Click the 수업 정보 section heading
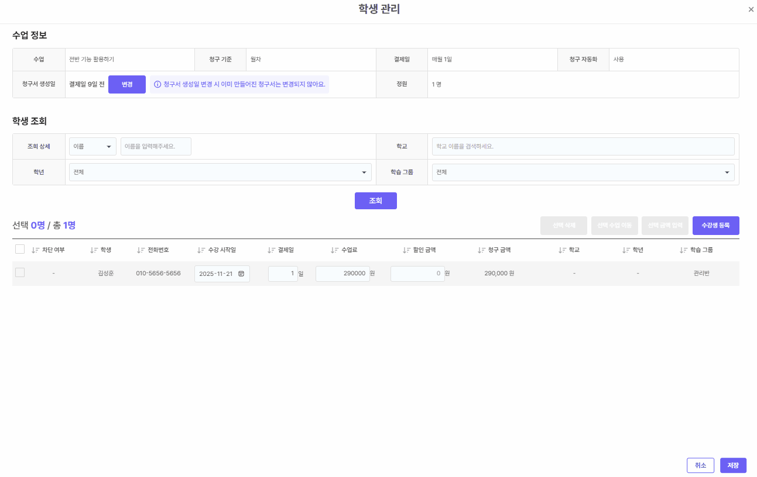The image size is (757, 477). 30,35
